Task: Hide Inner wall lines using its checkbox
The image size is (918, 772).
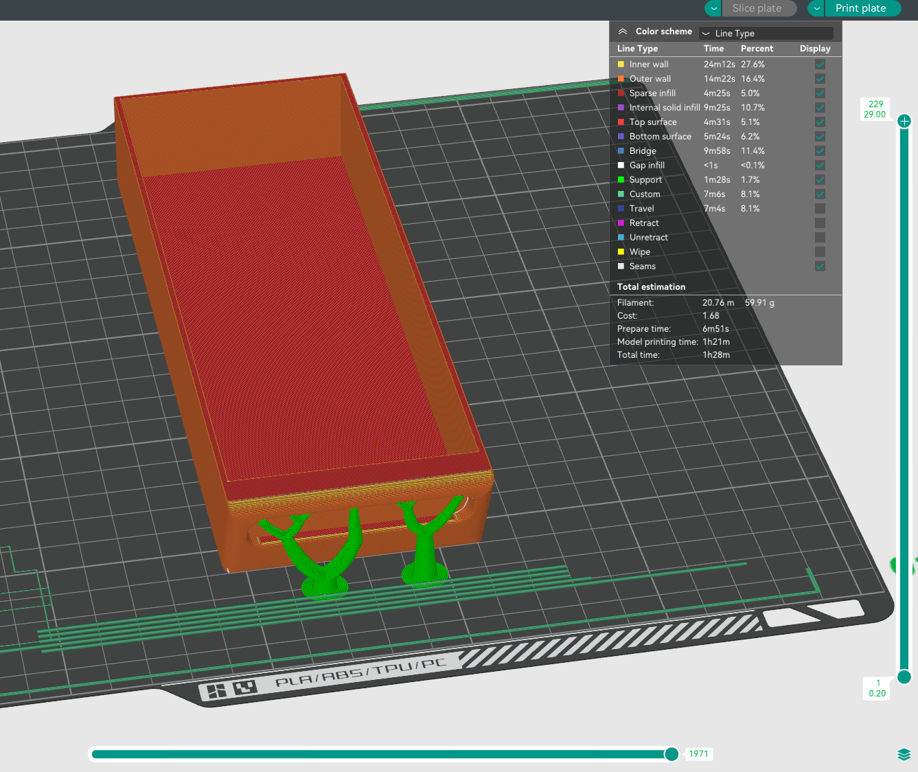Action: (820, 65)
